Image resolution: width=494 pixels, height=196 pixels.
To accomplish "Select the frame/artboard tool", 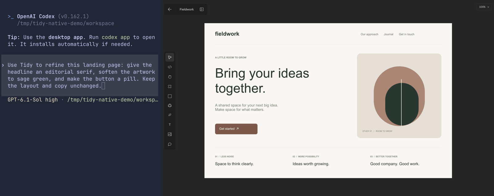I will tap(170, 86).
